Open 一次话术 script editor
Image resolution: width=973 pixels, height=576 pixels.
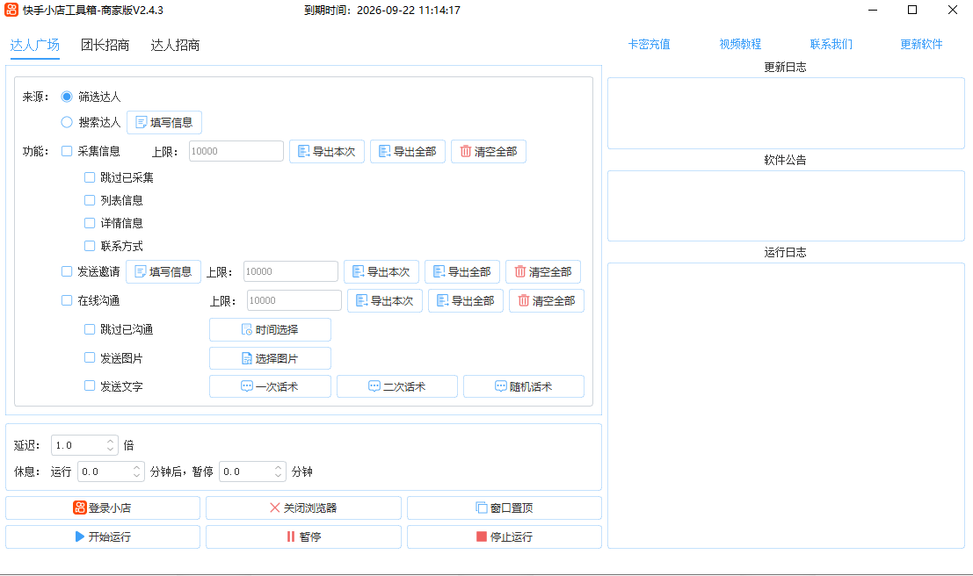270,387
